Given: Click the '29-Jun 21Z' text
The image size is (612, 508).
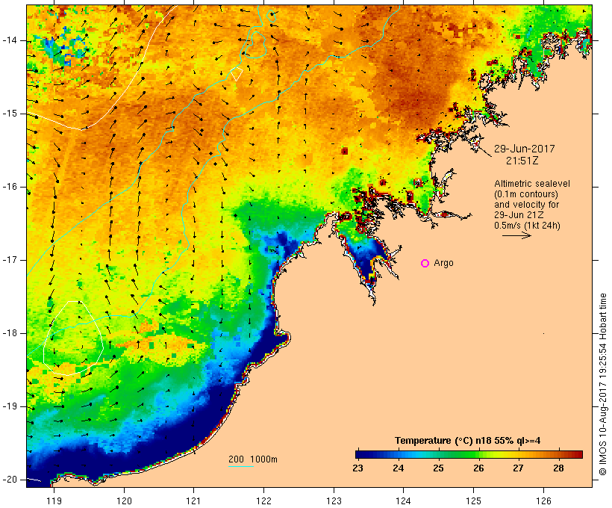Looking at the screenshot, I should click(x=519, y=215).
